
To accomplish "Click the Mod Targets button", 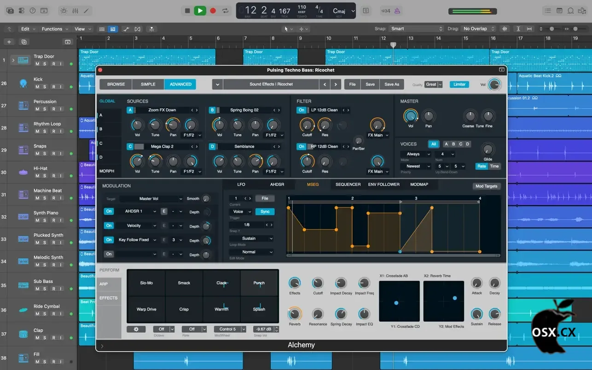I will click(x=486, y=186).
